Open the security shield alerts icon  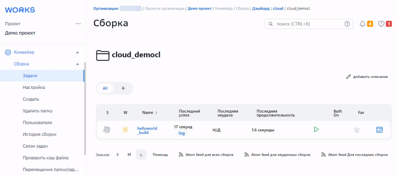point(381,24)
